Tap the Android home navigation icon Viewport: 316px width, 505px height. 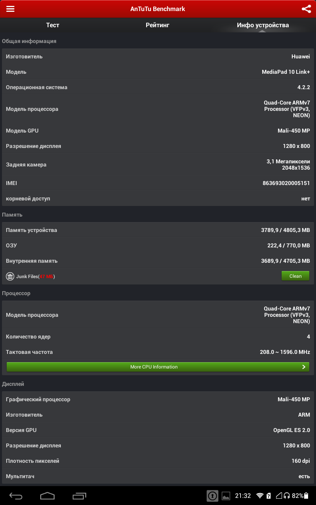[x=47, y=496]
